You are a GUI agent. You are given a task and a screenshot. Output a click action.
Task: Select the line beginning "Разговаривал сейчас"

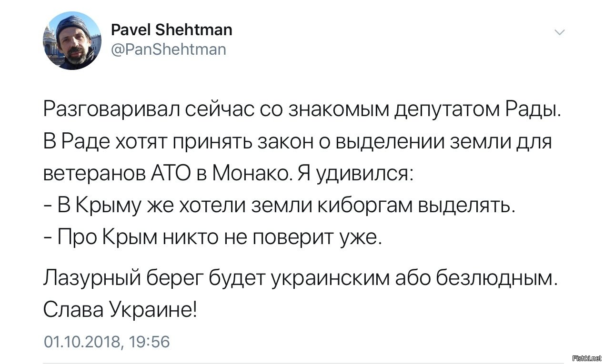[x=303, y=111]
